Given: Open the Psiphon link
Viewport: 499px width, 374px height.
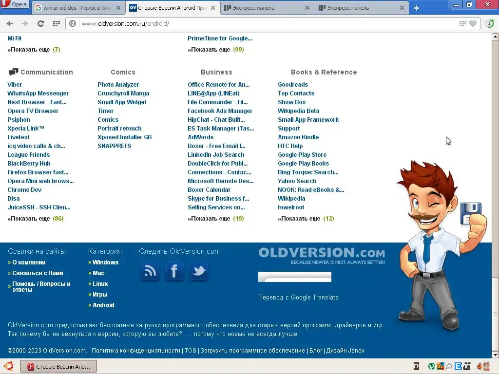Looking at the screenshot, I should click(19, 120).
